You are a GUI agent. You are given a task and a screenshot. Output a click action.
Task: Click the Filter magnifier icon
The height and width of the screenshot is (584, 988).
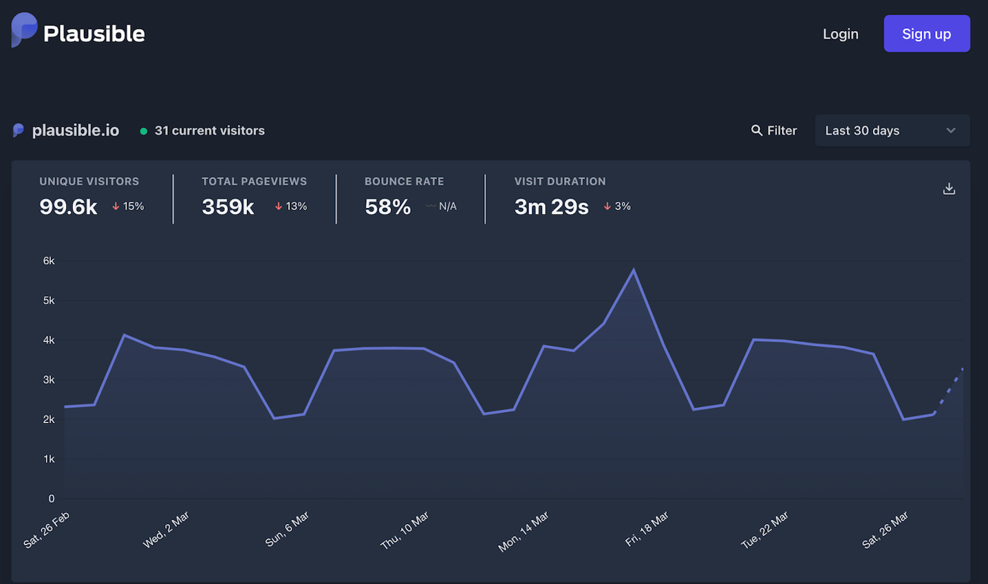(x=757, y=130)
